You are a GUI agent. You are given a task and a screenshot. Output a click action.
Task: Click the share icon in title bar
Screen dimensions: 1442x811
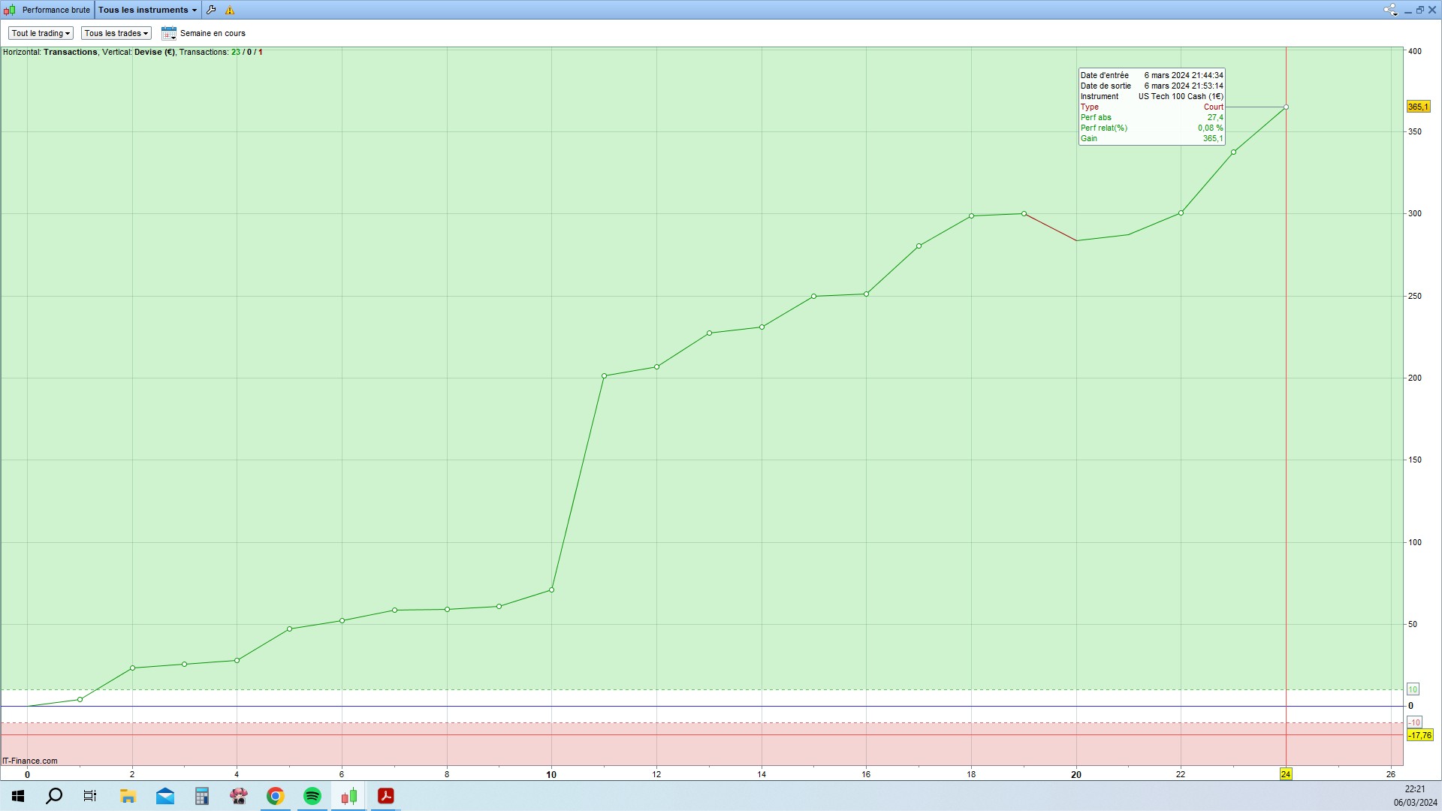click(x=1389, y=10)
